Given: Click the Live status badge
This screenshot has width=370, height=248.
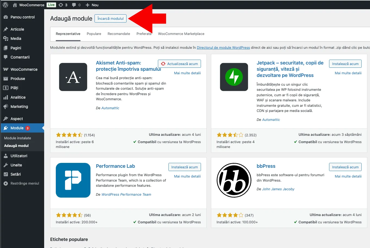Looking at the screenshot, I should [x=51, y=5].
